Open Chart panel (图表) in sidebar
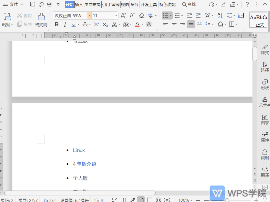The width and height of the screenshot is (270, 202). (265, 120)
